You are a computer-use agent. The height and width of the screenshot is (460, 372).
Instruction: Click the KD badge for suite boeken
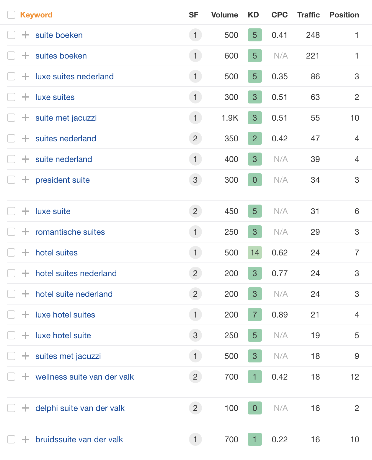tap(254, 35)
